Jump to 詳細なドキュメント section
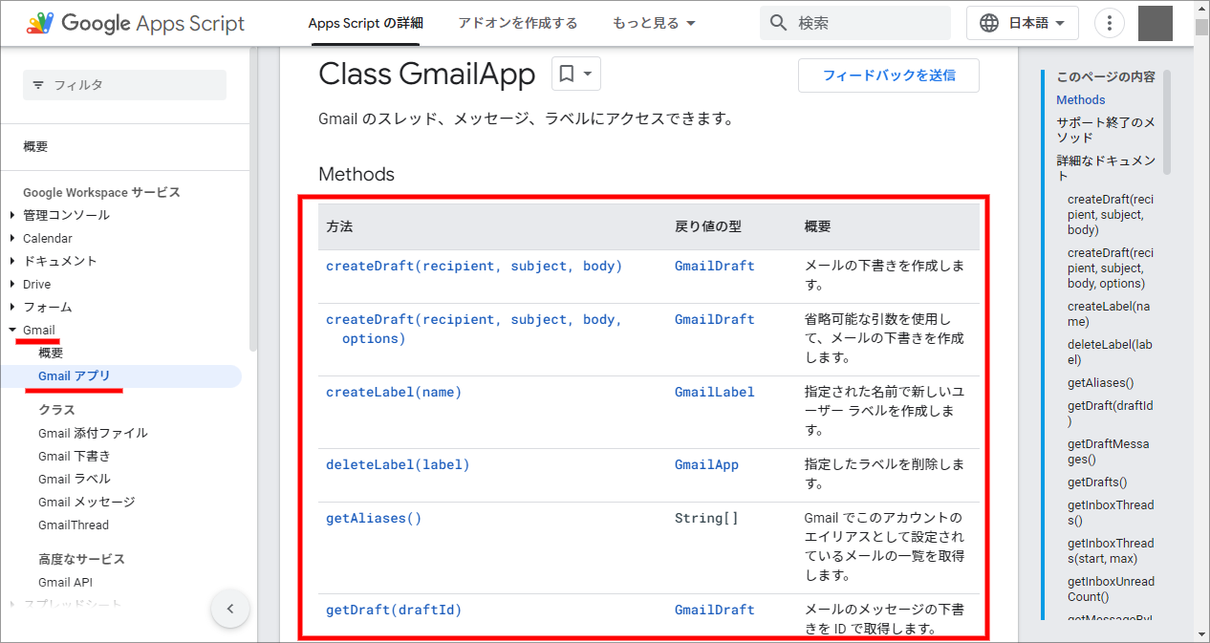The image size is (1210, 643). [1106, 168]
